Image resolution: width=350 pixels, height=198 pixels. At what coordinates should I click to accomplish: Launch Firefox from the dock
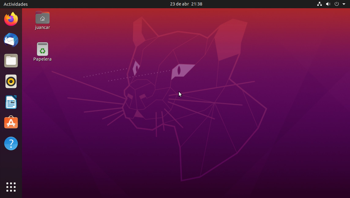11,19
